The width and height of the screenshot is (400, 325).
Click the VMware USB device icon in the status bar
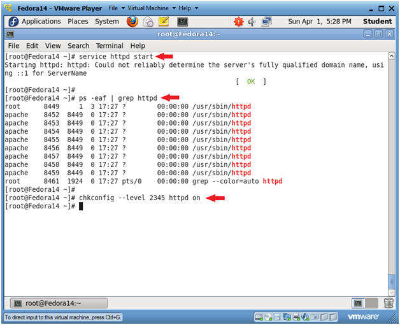coord(315,317)
